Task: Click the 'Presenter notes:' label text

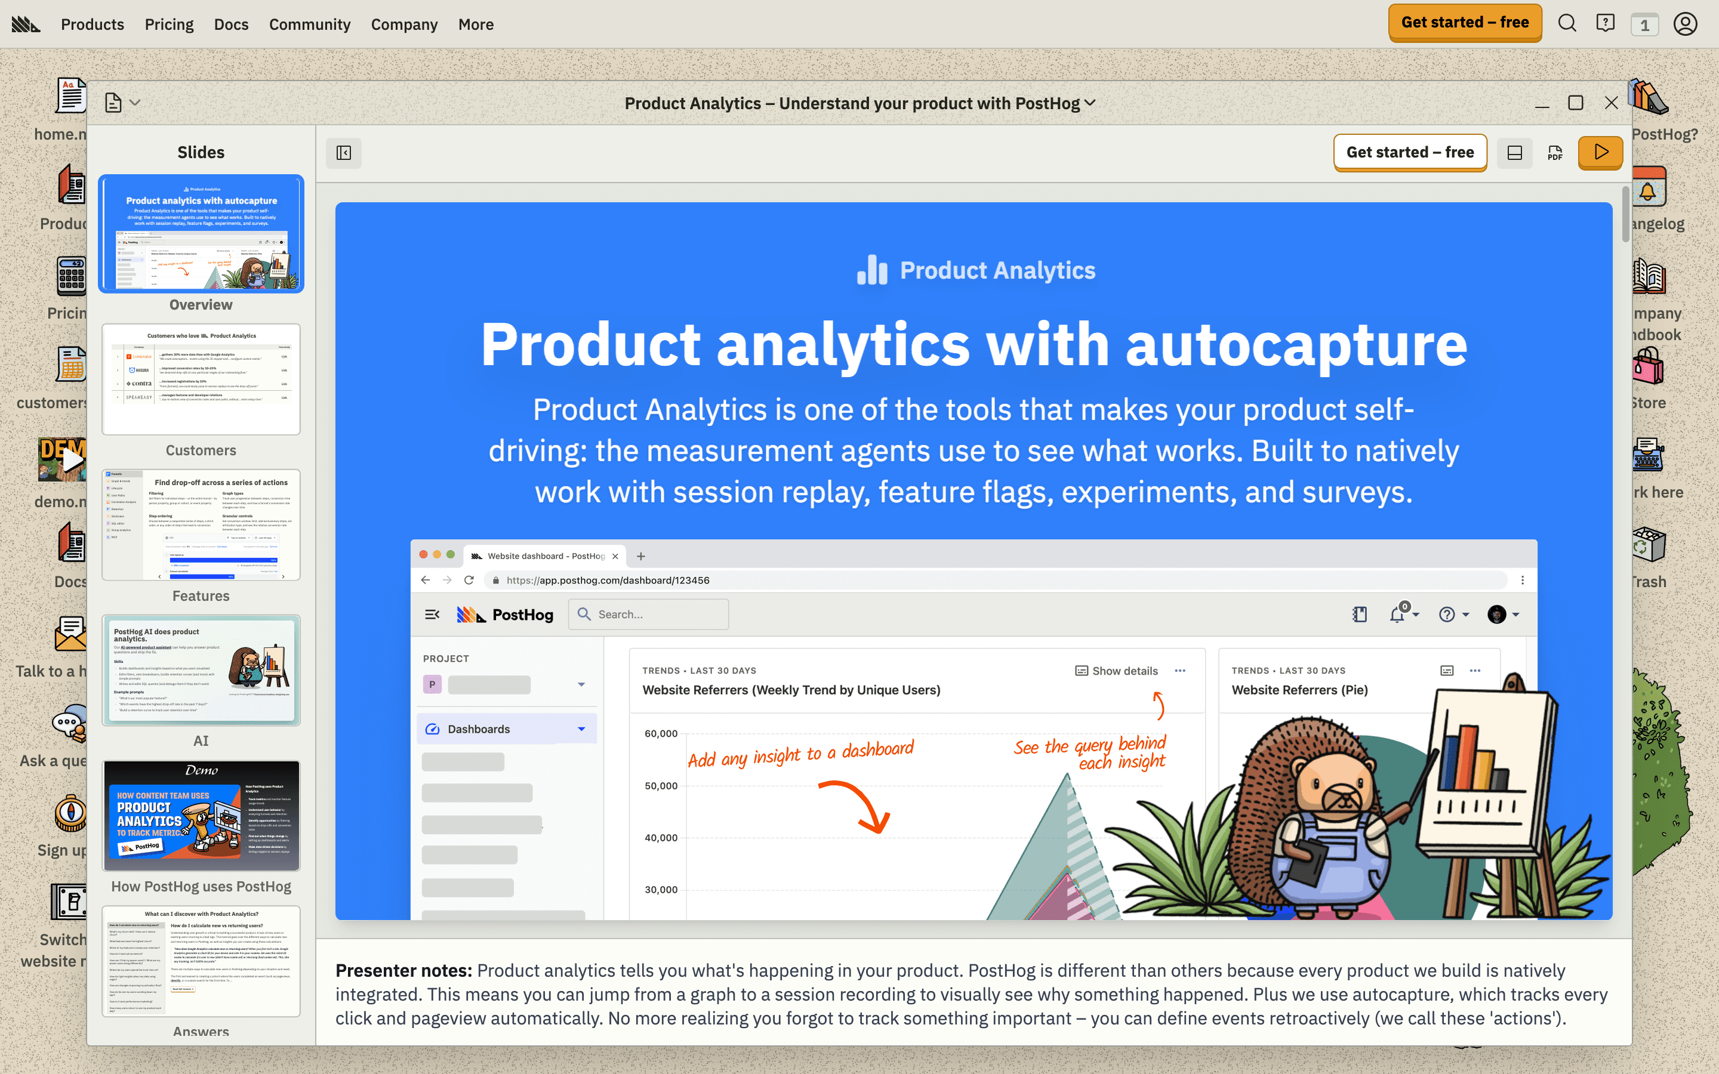Action: [x=403, y=970]
